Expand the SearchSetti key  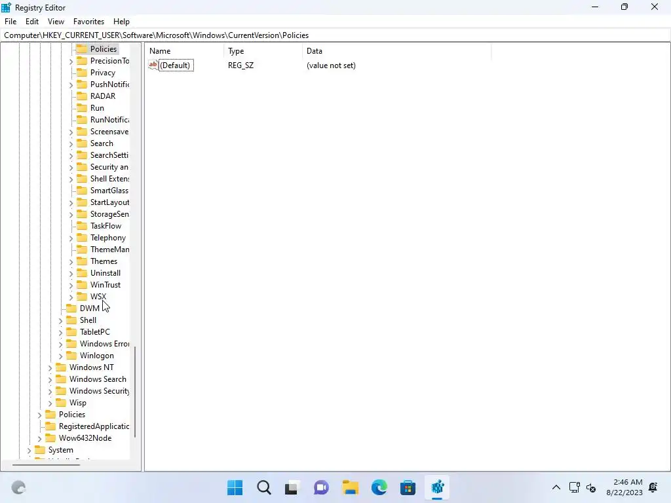pyautogui.click(x=71, y=155)
